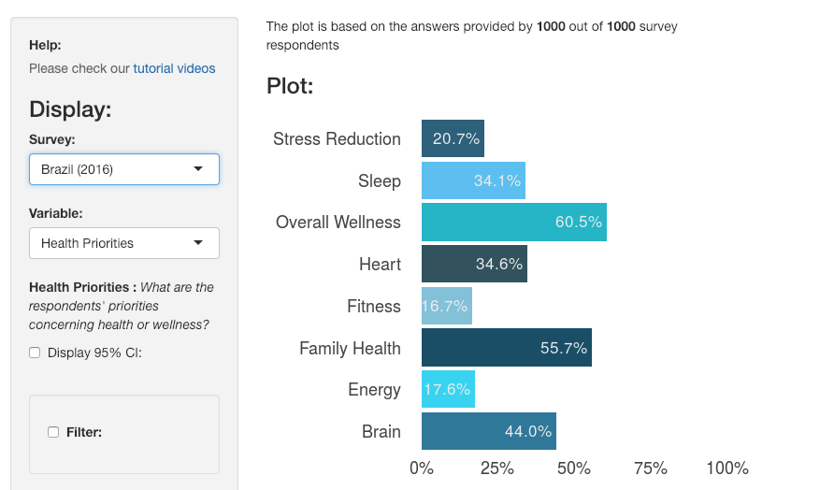820x490 pixels.
Task: Select the Brain bar at 44.0%
Action: [488, 431]
